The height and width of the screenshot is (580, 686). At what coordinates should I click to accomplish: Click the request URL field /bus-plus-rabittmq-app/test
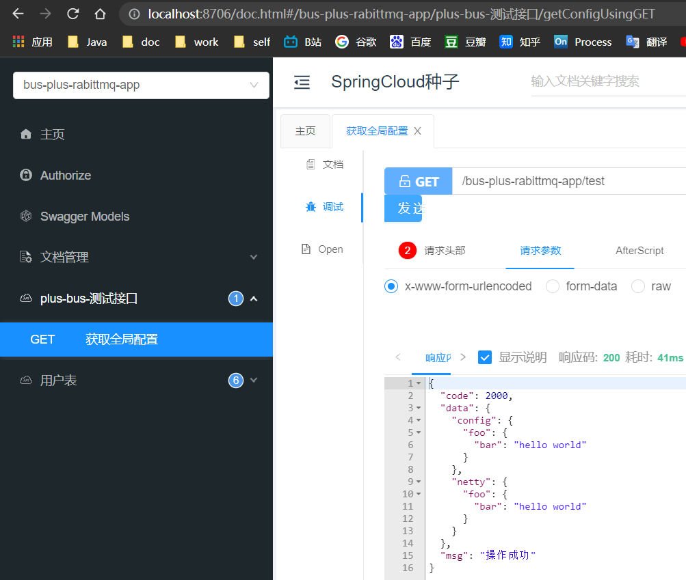click(569, 181)
